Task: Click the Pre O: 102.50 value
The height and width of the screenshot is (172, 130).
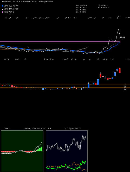Action: 82,6
